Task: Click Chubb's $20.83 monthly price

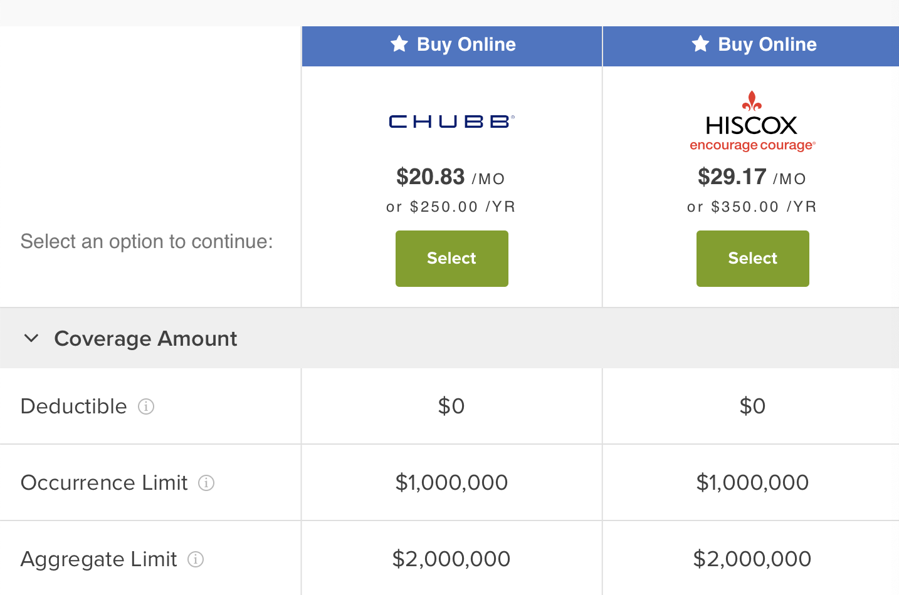Action: 431,177
